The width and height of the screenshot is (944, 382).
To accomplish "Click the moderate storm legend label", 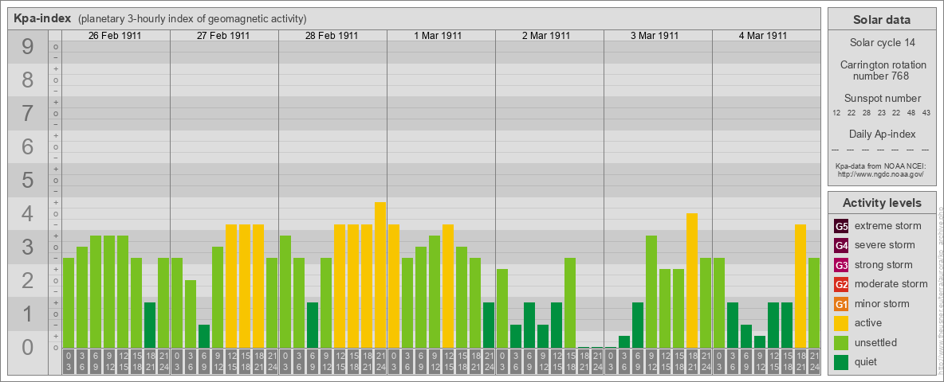I will tap(891, 284).
